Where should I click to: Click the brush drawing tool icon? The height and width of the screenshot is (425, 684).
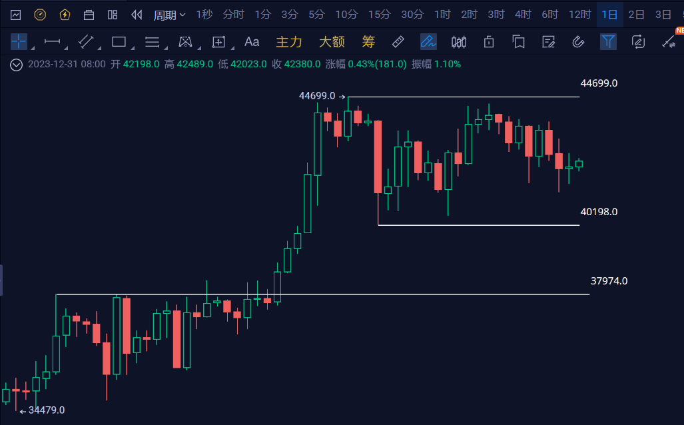point(428,41)
